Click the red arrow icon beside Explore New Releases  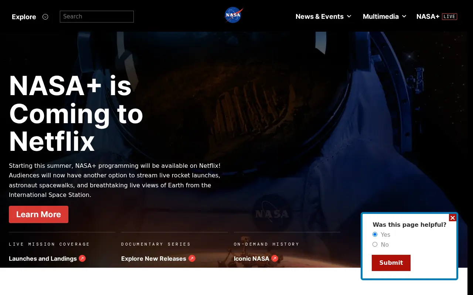(192, 258)
